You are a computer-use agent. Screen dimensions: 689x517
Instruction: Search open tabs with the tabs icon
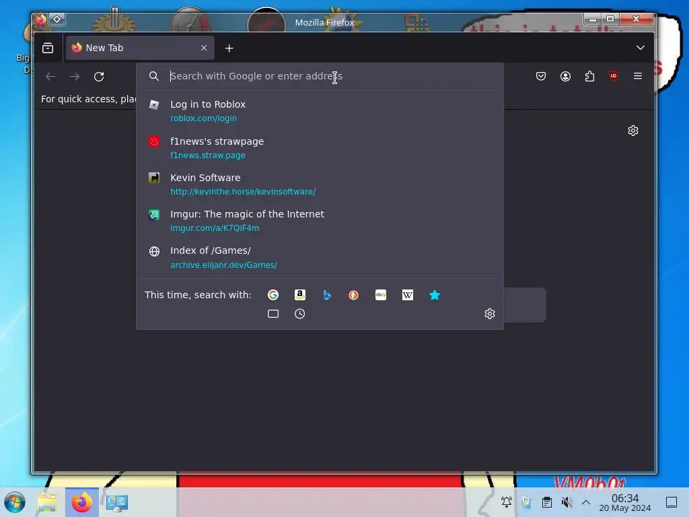(273, 314)
